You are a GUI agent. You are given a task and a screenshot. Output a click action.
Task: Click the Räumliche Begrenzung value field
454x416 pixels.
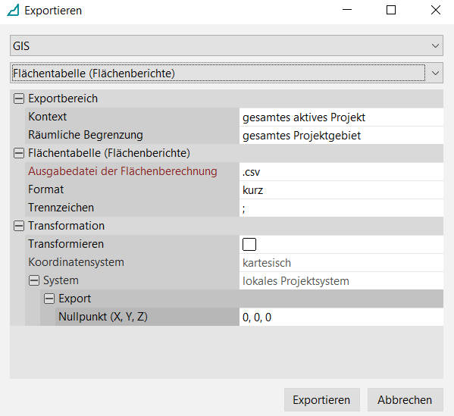(341, 135)
